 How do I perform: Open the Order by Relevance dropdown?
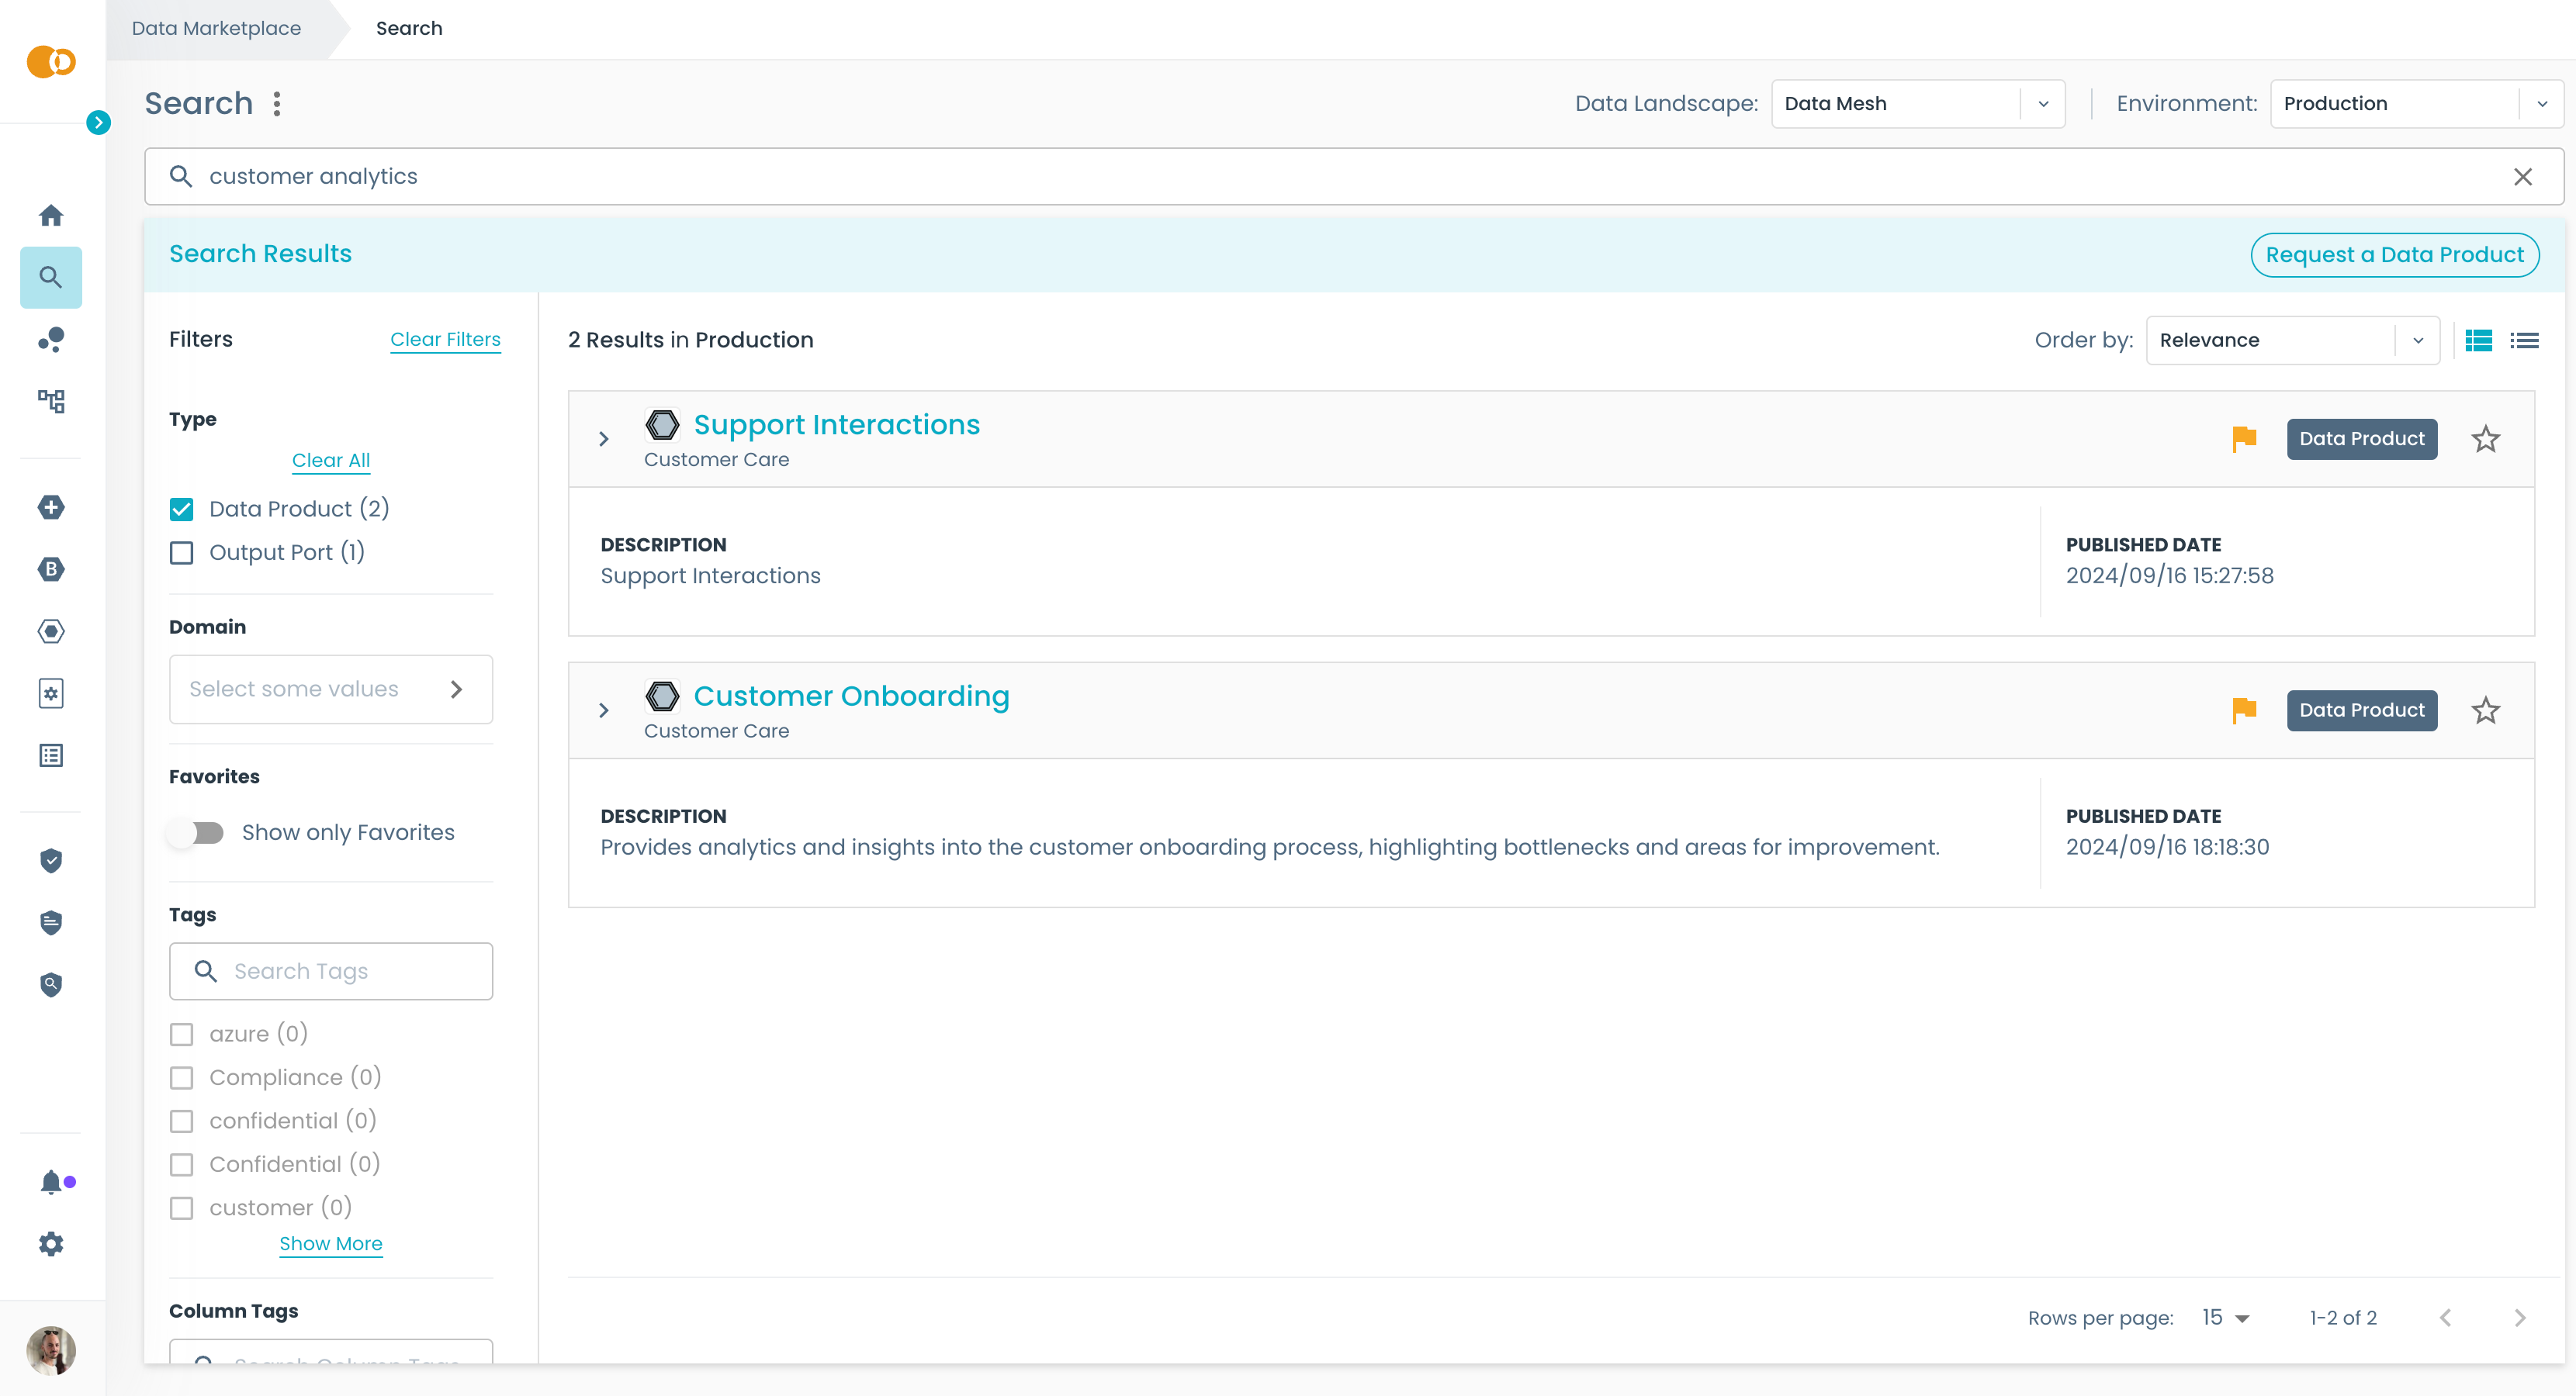(x=2291, y=340)
